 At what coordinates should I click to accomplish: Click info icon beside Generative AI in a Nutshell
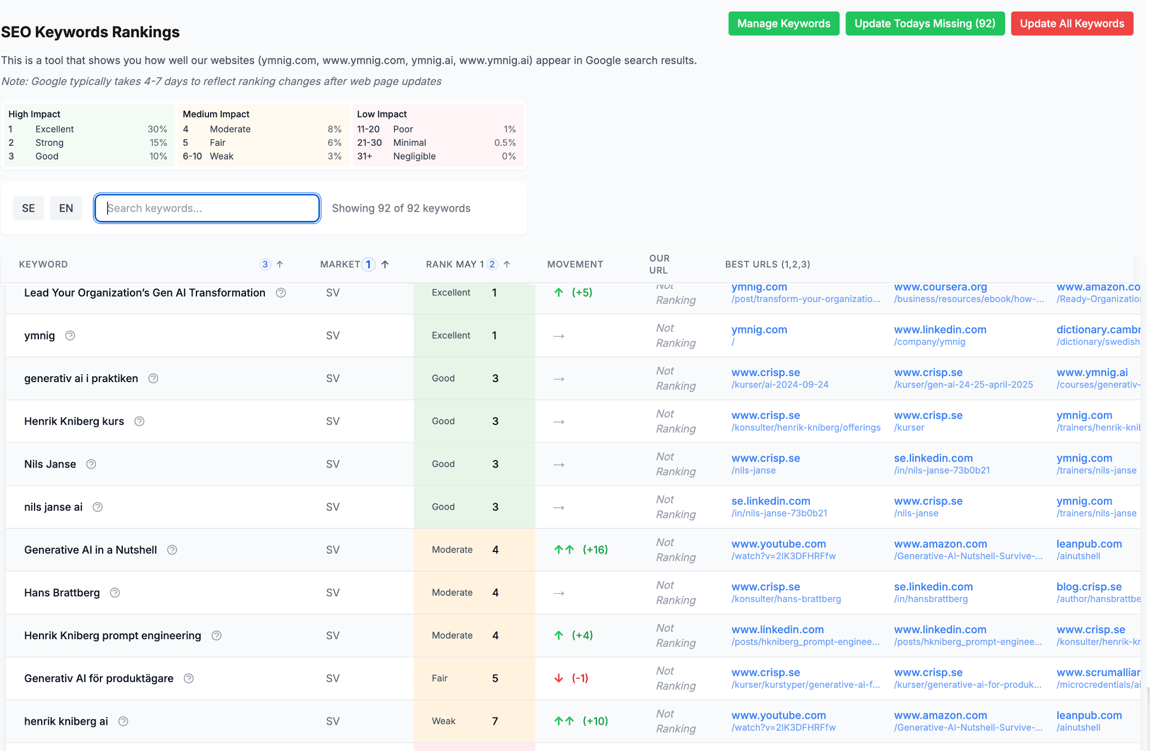click(x=172, y=550)
